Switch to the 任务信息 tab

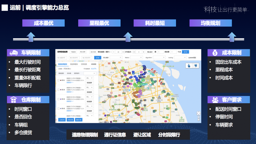pyautogui.click(x=84, y=64)
